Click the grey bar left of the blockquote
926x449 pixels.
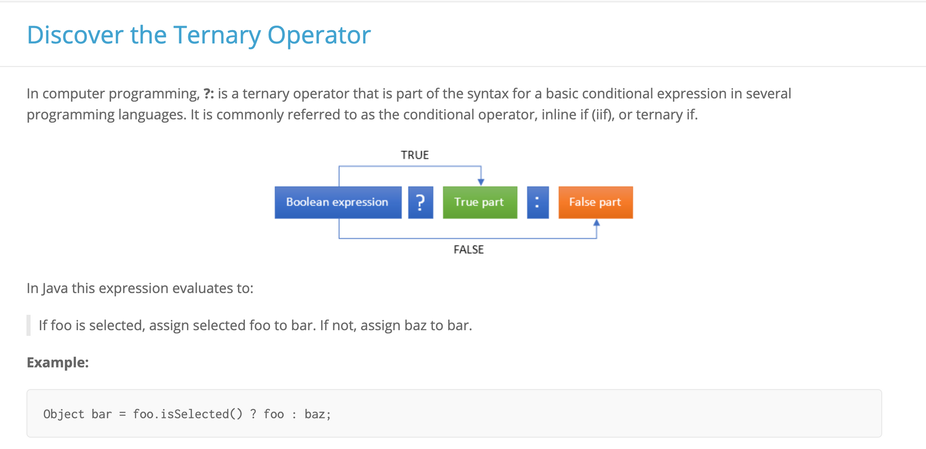(29, 326)
